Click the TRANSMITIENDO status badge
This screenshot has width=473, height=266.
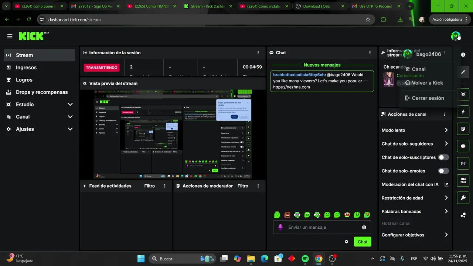(102, 68)
